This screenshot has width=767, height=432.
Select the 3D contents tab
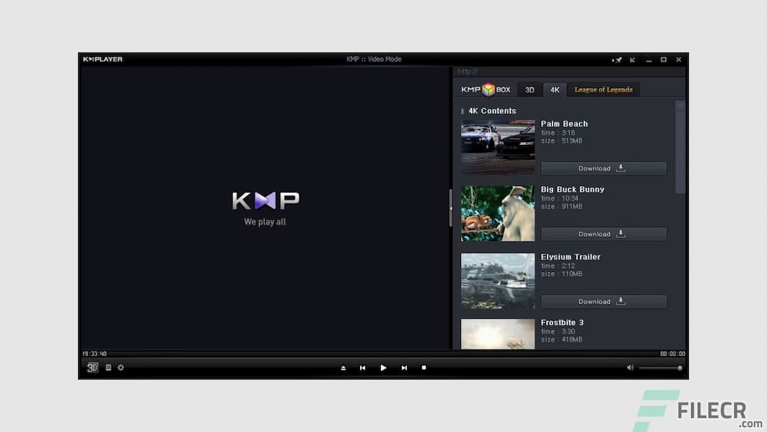pyautogui.click(x=529, y=90)
